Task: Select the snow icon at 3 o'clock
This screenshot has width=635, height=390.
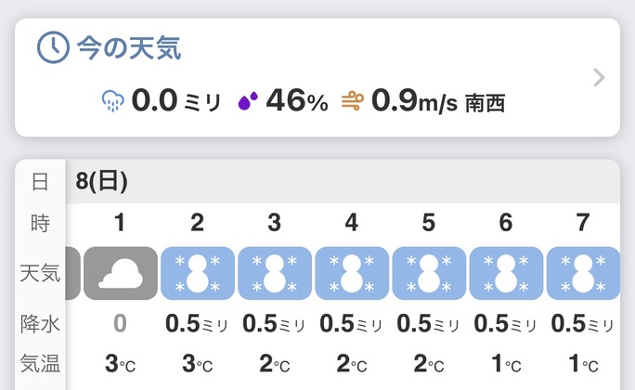Action: tap(274, 273)
